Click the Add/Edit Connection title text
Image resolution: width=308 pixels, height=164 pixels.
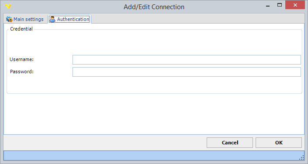(x=154, y=7)
